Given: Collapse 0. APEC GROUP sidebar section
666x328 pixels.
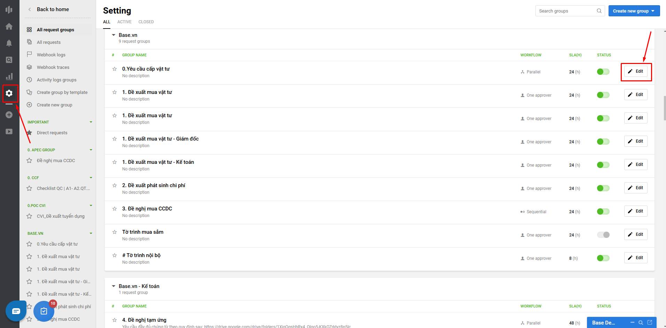Looking at the screenshot, I should tap(91, 150).
